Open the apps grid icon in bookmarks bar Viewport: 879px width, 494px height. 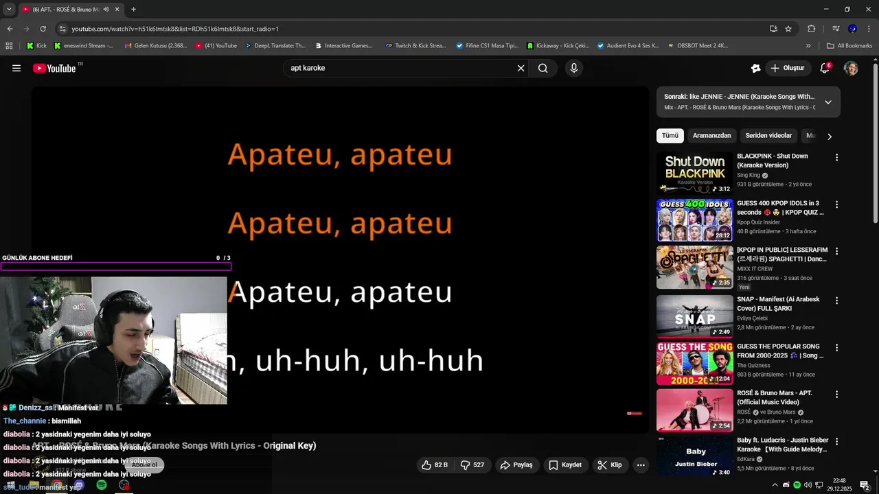tap(9, 46)
